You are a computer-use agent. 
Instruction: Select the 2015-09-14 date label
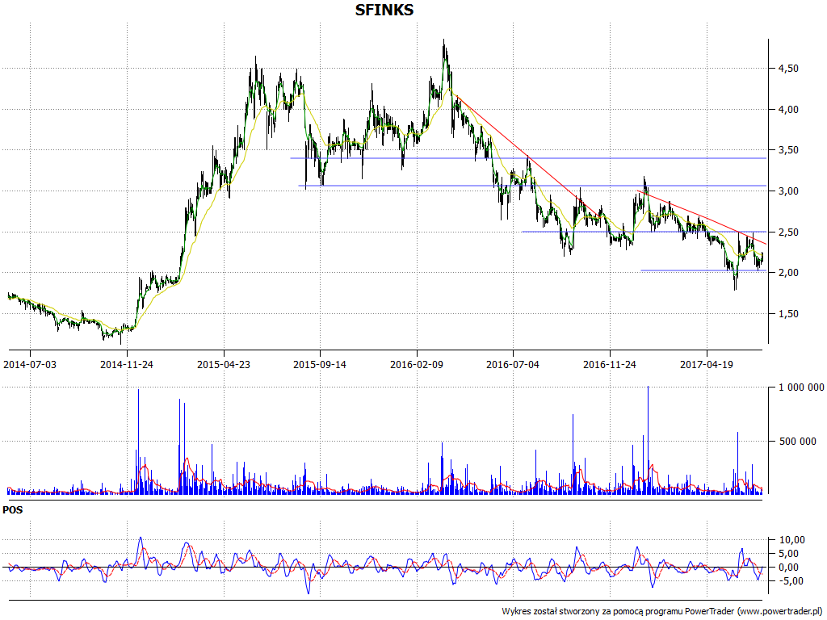coord(320,364)
